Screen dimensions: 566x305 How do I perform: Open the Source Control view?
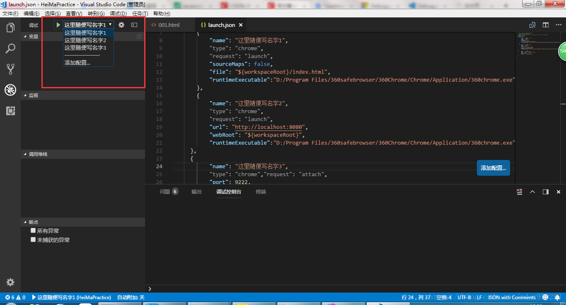(10, 69)
